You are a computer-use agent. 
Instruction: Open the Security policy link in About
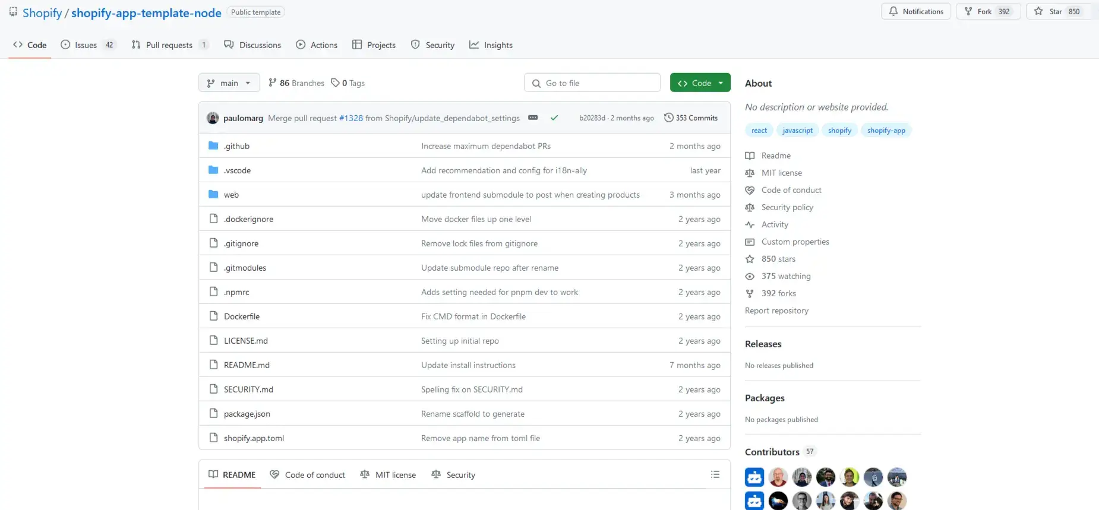[787, 207]
